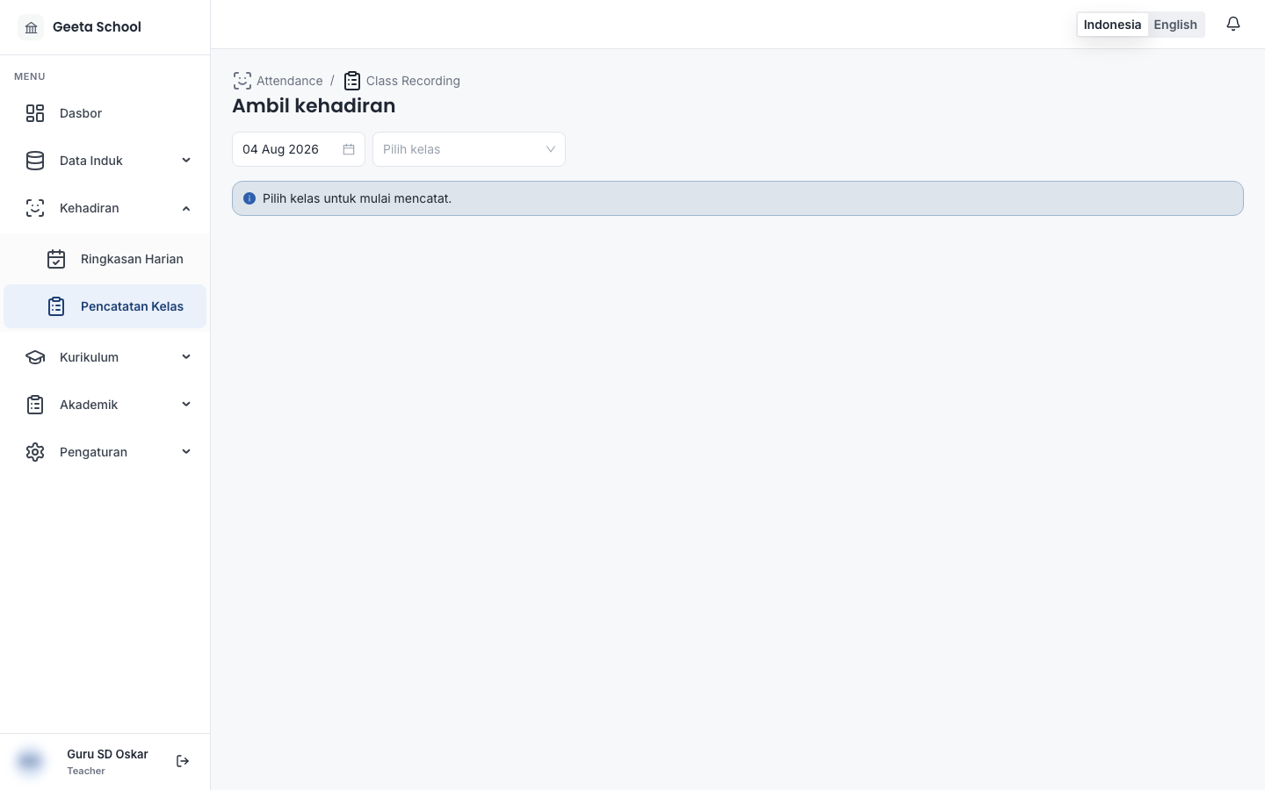The width and height of the screenshot is (1265, 790).
Task: Click the Ambil kehadiran heading
Action: (x=314, y=105)
